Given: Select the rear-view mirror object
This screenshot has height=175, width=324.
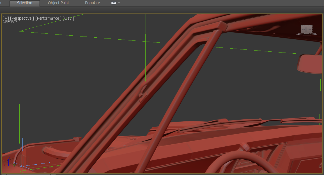Looking at the screenshot, I should click(310, 64).
